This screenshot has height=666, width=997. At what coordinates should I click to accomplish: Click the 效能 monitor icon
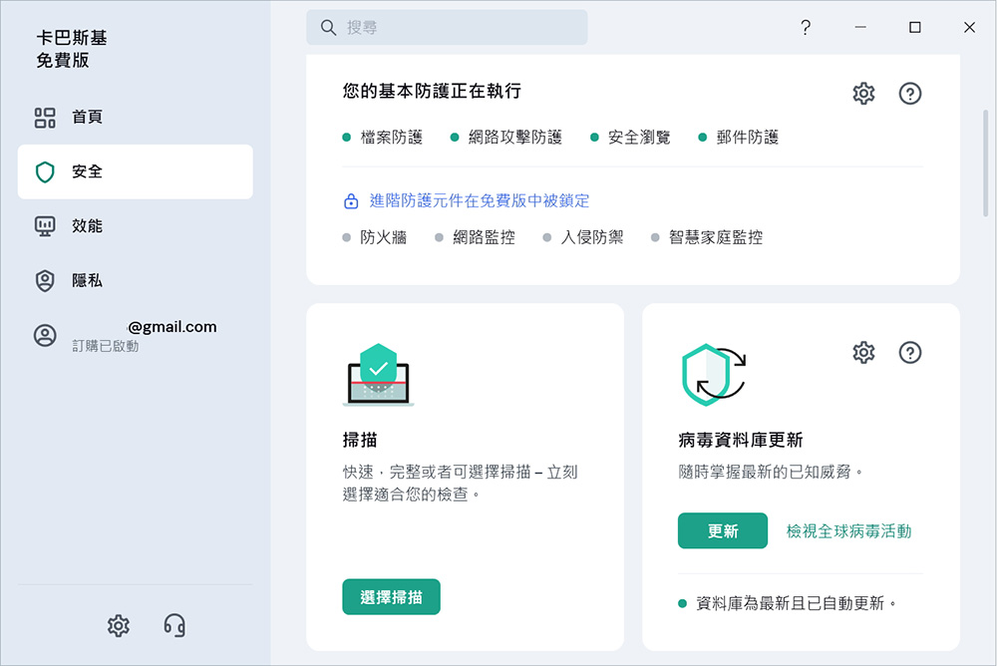45,226
